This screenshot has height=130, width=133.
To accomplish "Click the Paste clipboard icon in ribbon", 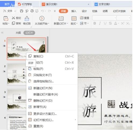I will pos(6,19).
